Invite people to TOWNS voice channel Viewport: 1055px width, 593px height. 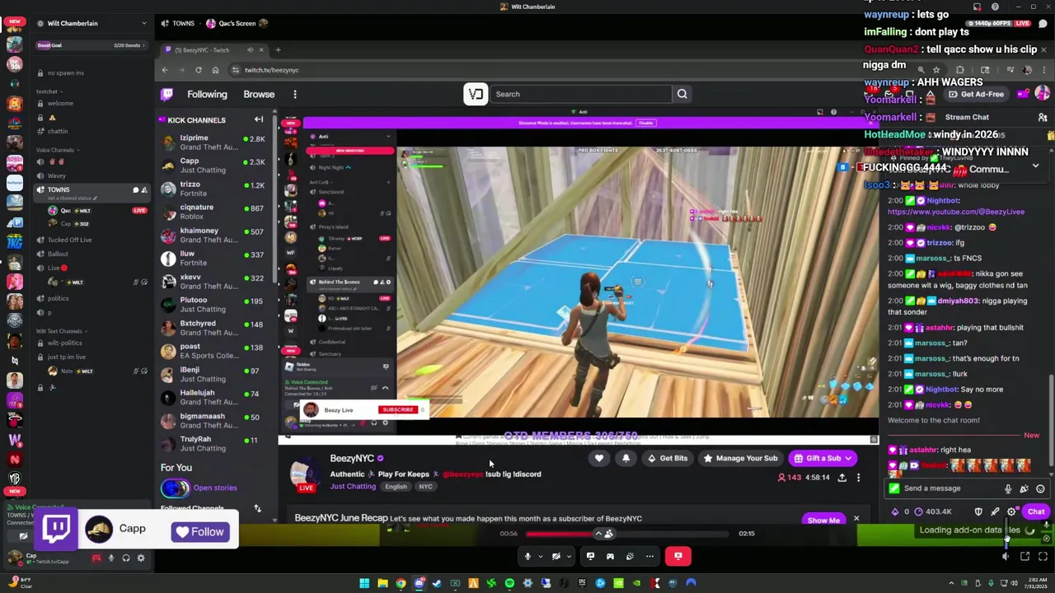(x=144, y=190)
